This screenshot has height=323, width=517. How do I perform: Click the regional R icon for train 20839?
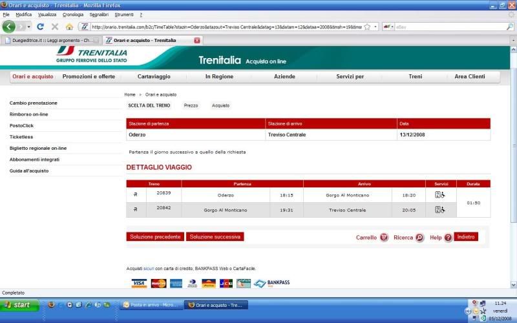(x=136, y=195)
